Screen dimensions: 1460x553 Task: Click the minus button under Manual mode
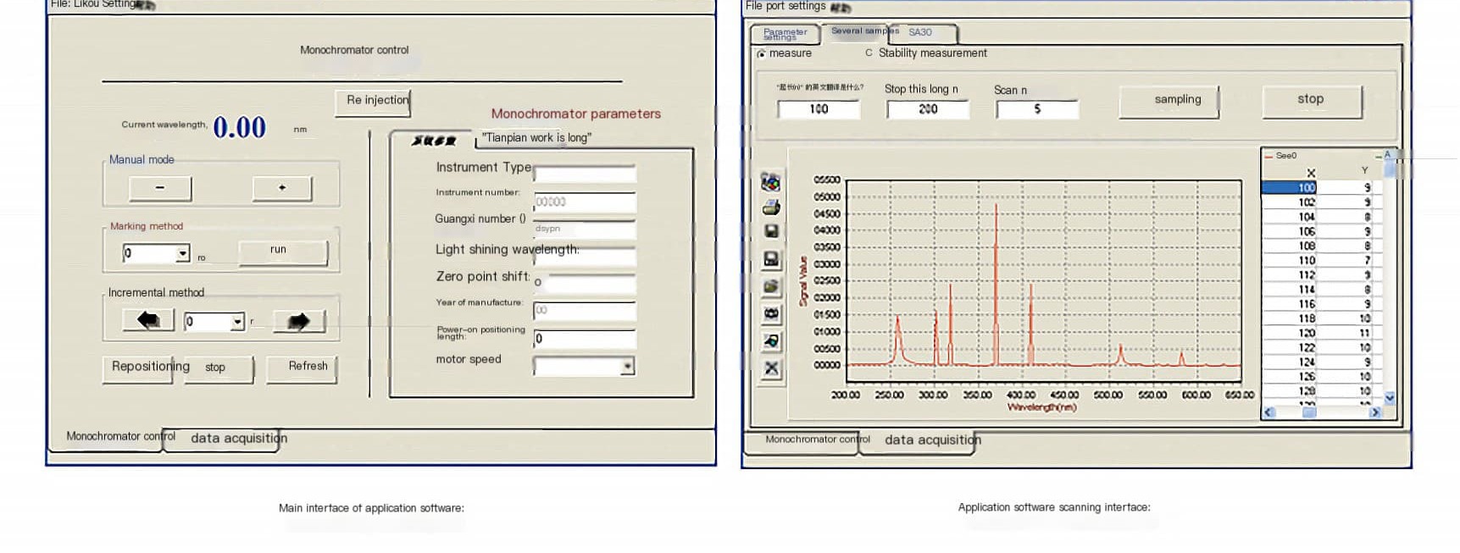click(160, 188)
